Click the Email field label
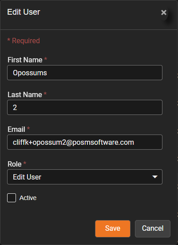The height and width of the screenshot is (245, 178). click(16, 129)
